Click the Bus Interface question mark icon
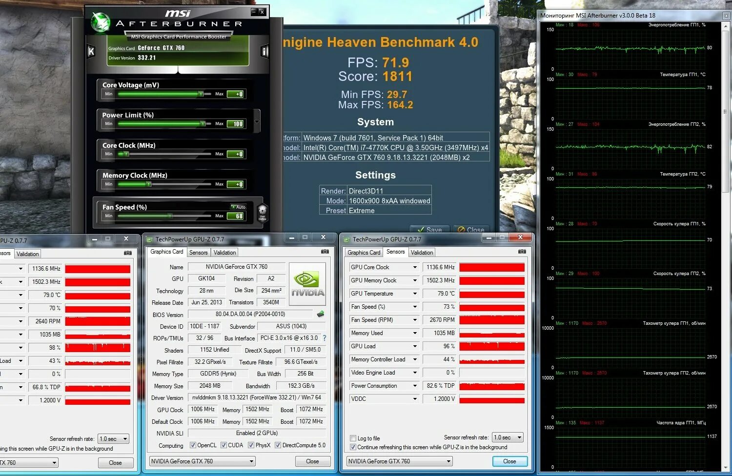 [x=325, y=338]
